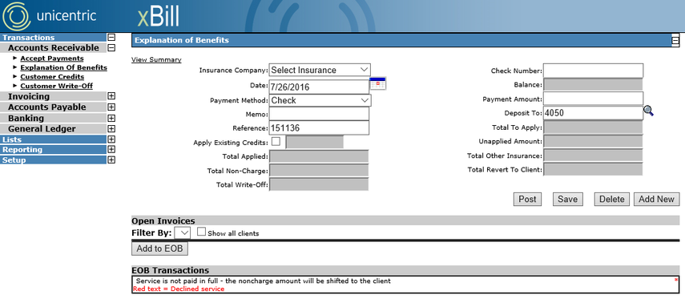Click into the Payment Amount field
685x299 pixels.
[593, 99]
